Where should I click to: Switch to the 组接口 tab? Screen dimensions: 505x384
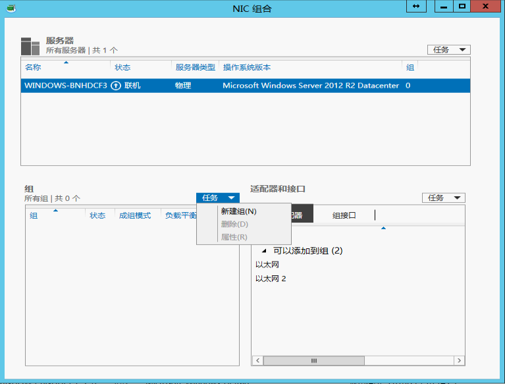[x=344, y=215]
